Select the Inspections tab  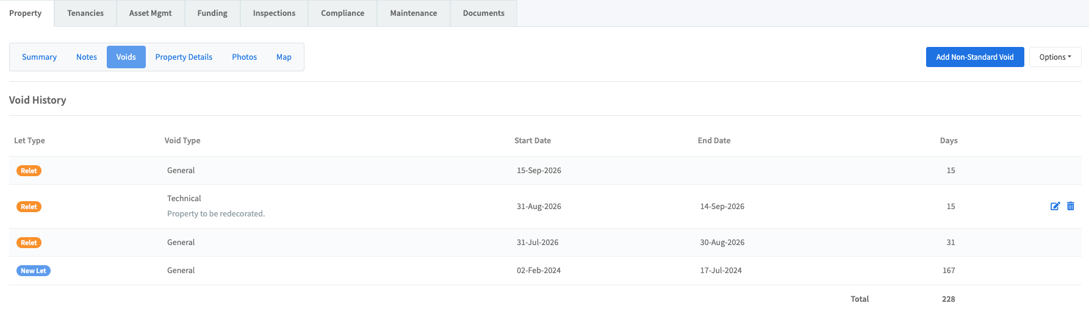[274, 13]
